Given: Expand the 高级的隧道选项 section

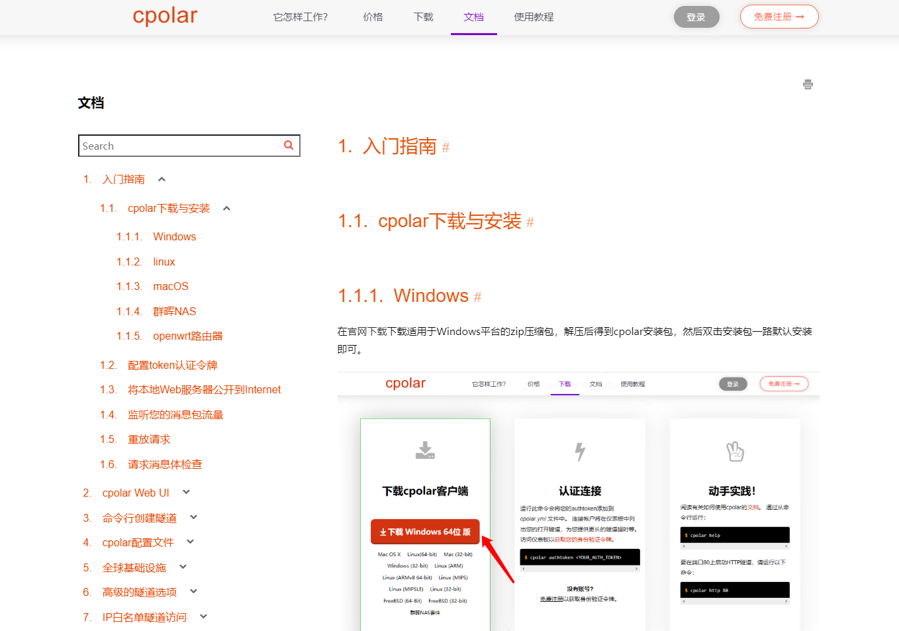Looking at the screenshot, I should pos(193,591).
